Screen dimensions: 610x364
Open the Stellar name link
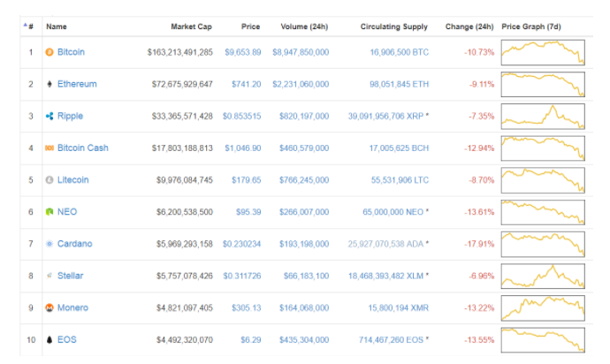tap(70, 276)
